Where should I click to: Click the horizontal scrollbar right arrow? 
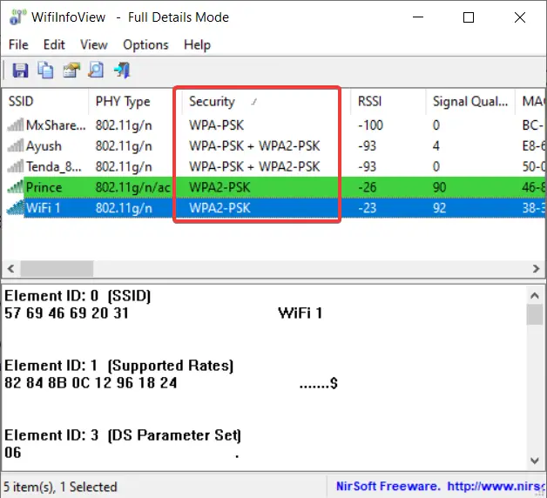pos(537,268)
